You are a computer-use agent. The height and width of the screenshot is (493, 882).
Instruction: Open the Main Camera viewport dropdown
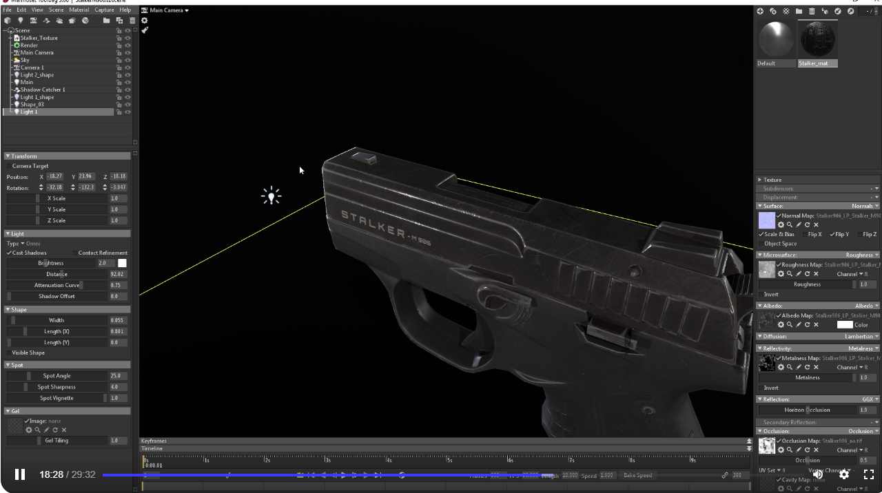[x=165, y=10]
